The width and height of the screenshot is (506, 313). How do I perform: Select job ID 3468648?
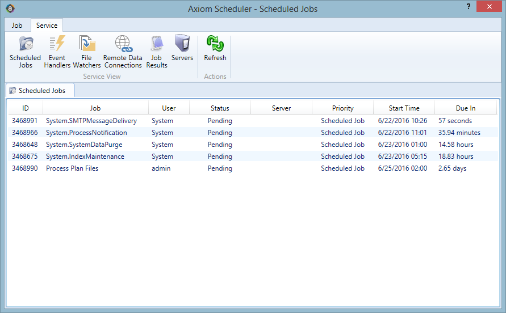coord(25,145)
